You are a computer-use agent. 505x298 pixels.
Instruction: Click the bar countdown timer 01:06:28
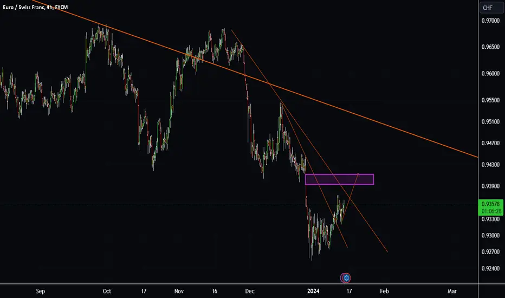491,211
